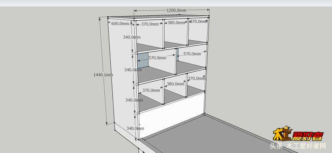Click the 头条 木工爱好者网 watermark text
This screenshot has width=332, height=153.
[298, 146]
